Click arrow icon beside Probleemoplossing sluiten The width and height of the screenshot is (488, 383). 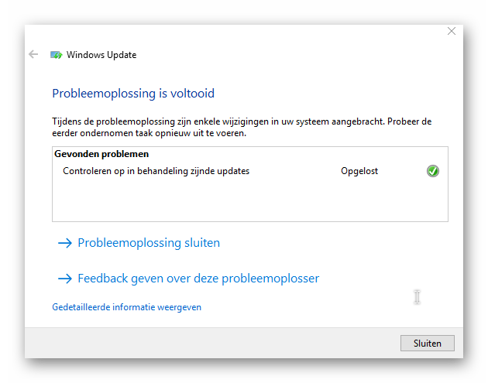65,243
